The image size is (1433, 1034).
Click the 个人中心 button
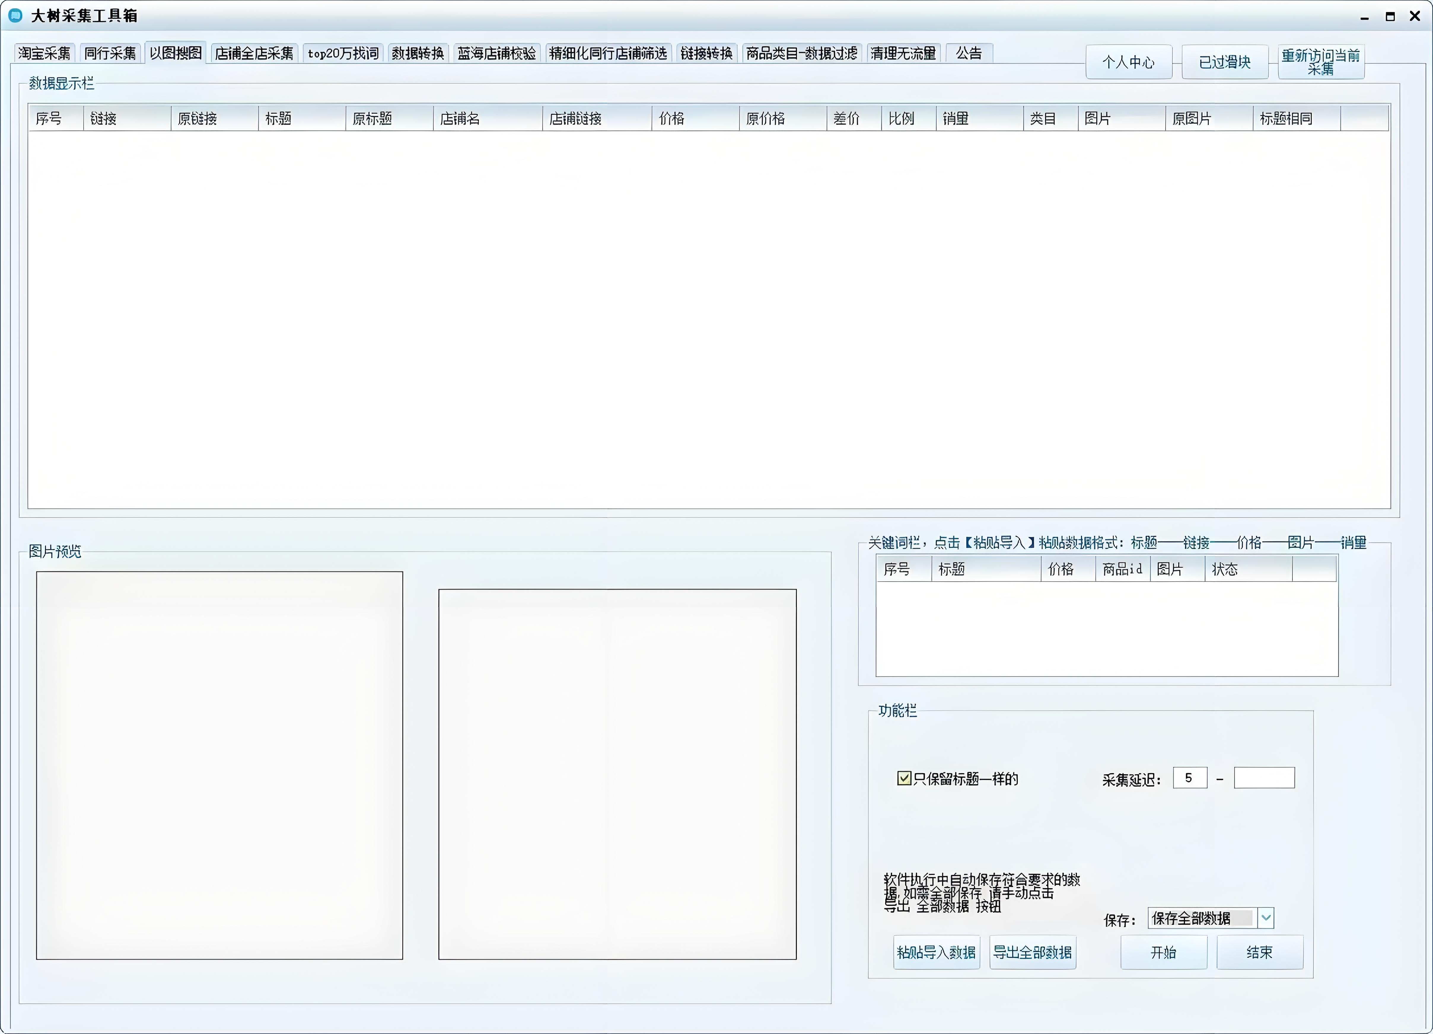1128,62
